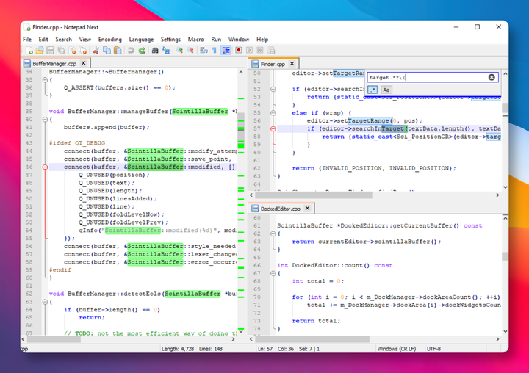Click the "UTF-8" encoding status entry
Viewport: 529px width, 373px height.
(434, 349)
